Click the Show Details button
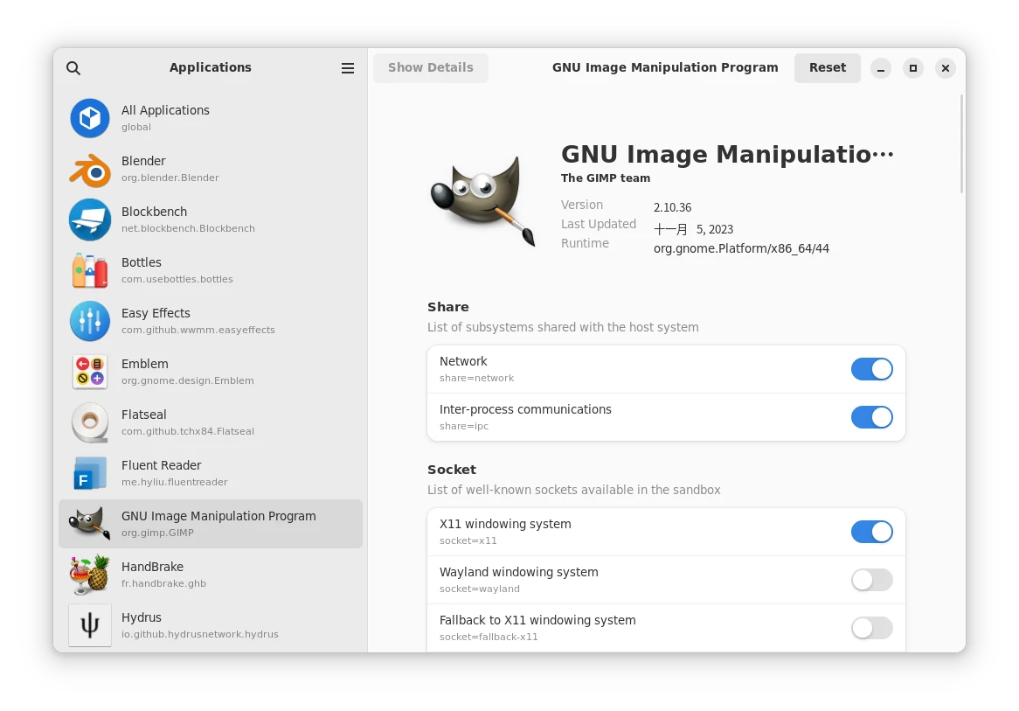The height and width of the screenshot is (711, 1019). pos(430,68)
